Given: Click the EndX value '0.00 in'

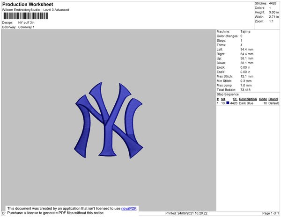Looking at the screenshot, I should [245, 67].
